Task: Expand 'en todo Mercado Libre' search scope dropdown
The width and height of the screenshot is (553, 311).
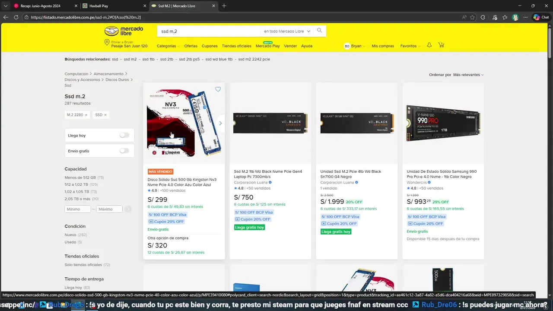Action: pos(287,31)
